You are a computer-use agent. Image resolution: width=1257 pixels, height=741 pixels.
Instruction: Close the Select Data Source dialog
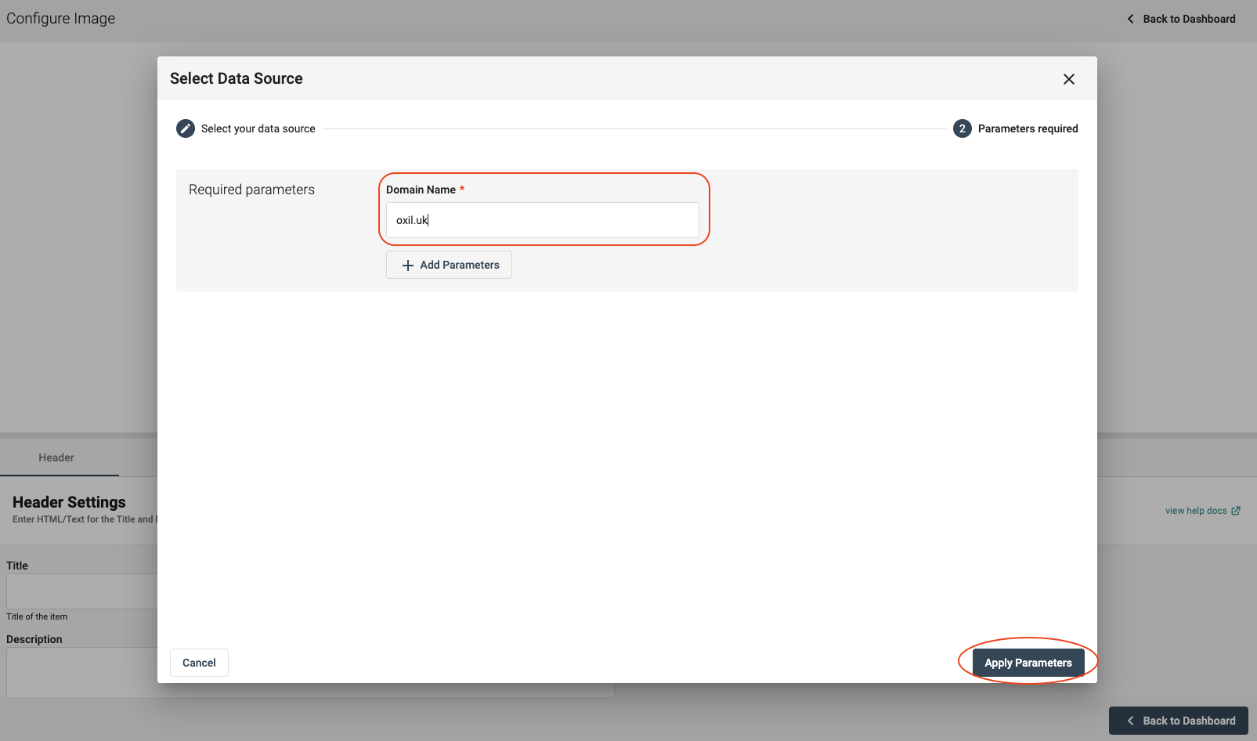tap(1068, 79)
